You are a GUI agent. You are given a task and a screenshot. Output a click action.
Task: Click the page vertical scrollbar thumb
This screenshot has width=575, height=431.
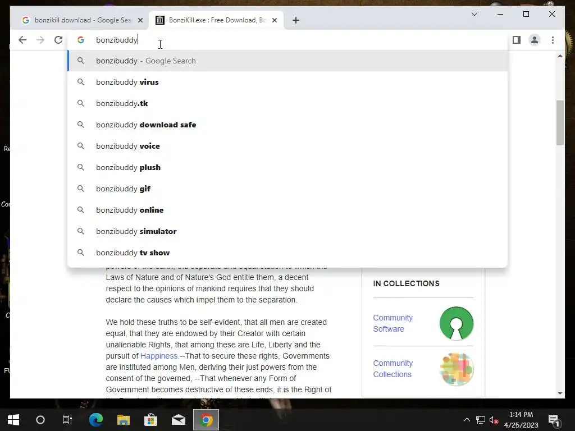[560, 122]
